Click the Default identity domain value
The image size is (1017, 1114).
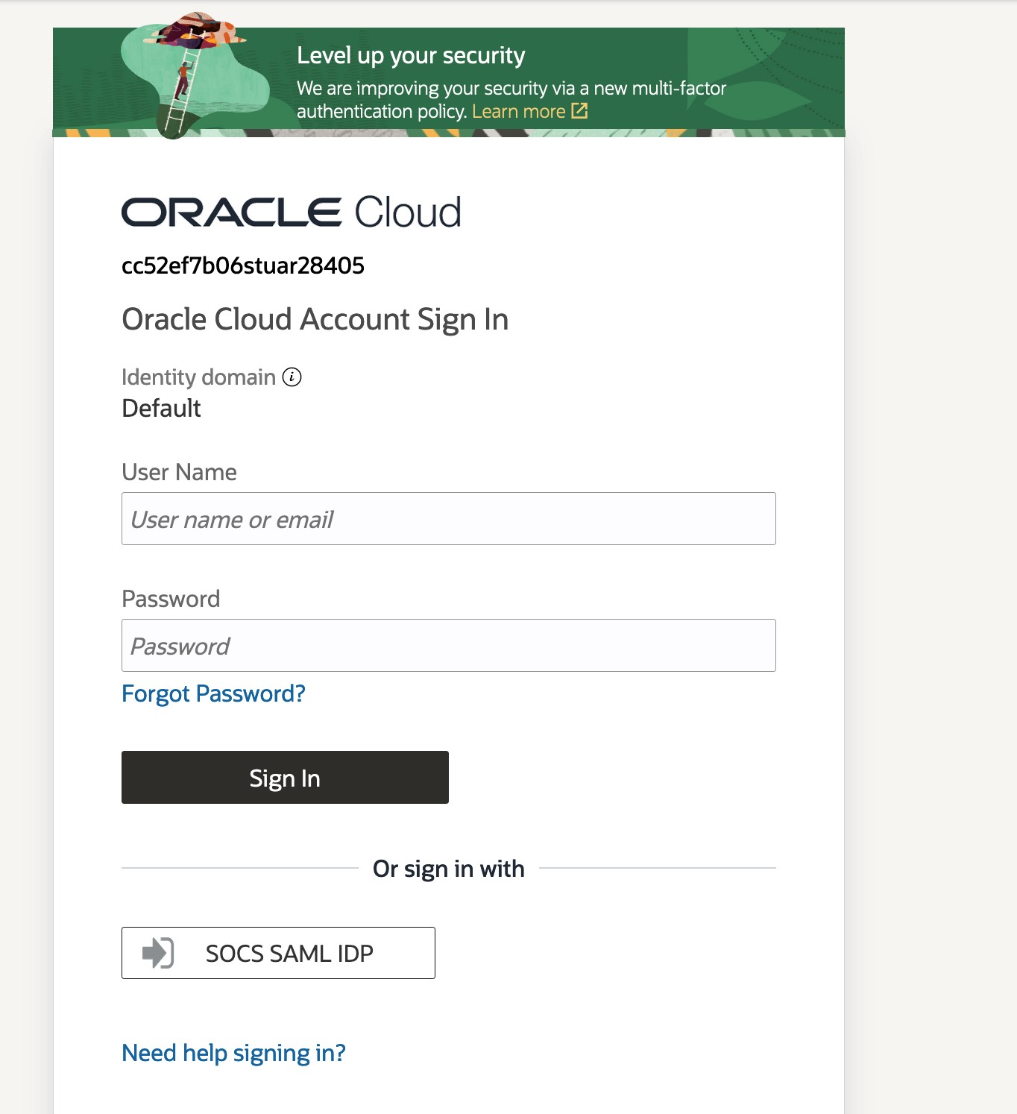(x=162, y=409)
